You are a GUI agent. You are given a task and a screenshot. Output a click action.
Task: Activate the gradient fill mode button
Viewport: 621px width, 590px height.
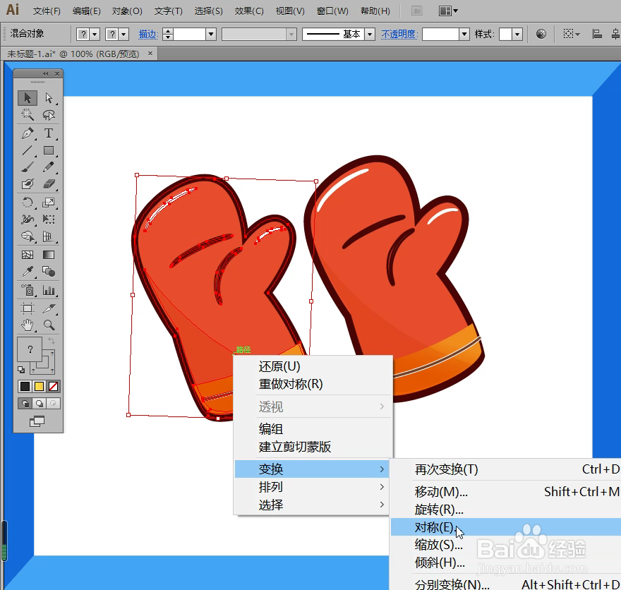[x=39, y=403]
